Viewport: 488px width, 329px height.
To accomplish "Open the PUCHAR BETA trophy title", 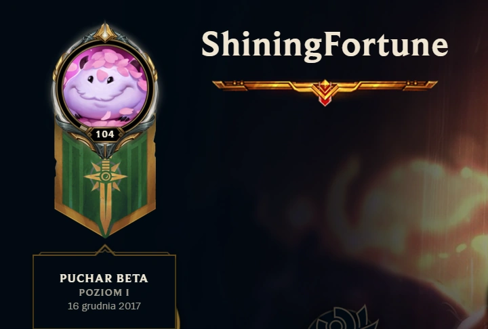I will 104,279.
